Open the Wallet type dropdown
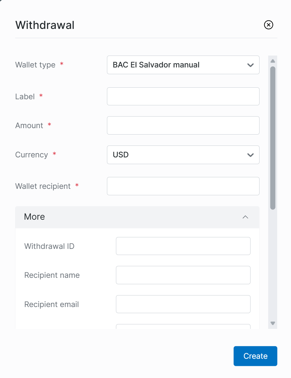The height and width of the screenshot is (378, 291). (183, 65)
